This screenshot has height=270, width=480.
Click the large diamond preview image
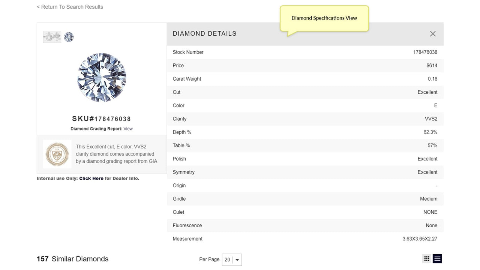pyautogui.click(x=102, y=78)
